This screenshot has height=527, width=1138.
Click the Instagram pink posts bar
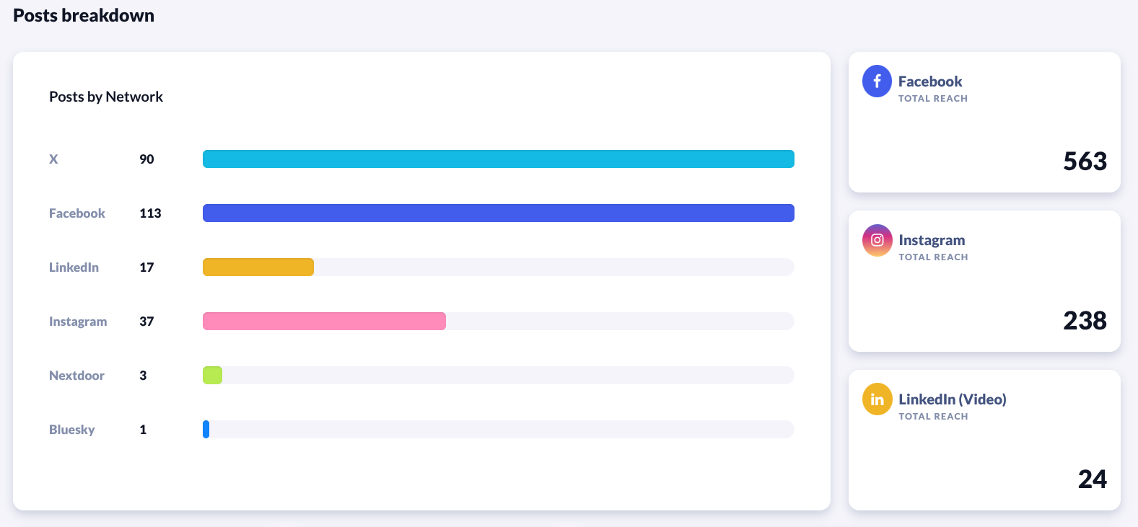(324, 322)
